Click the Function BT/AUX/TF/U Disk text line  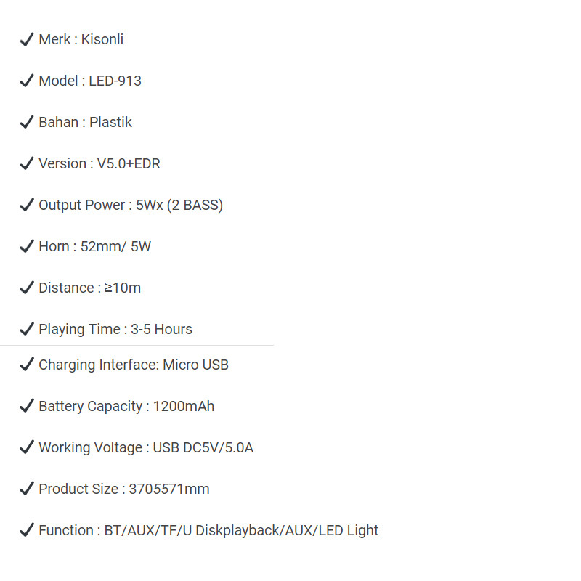click(208, 530)
